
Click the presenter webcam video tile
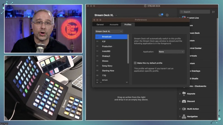43,29
